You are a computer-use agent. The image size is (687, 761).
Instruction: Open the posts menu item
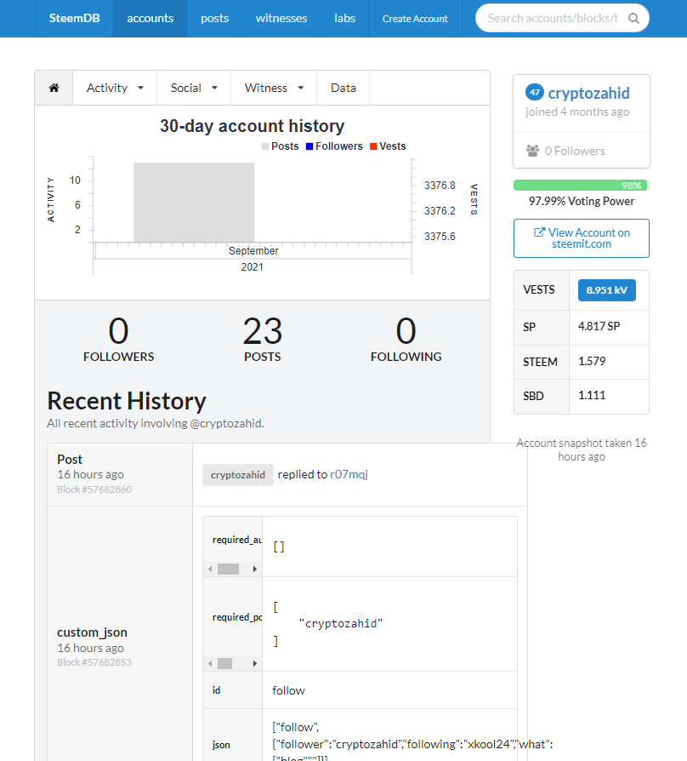pos(215,19)
